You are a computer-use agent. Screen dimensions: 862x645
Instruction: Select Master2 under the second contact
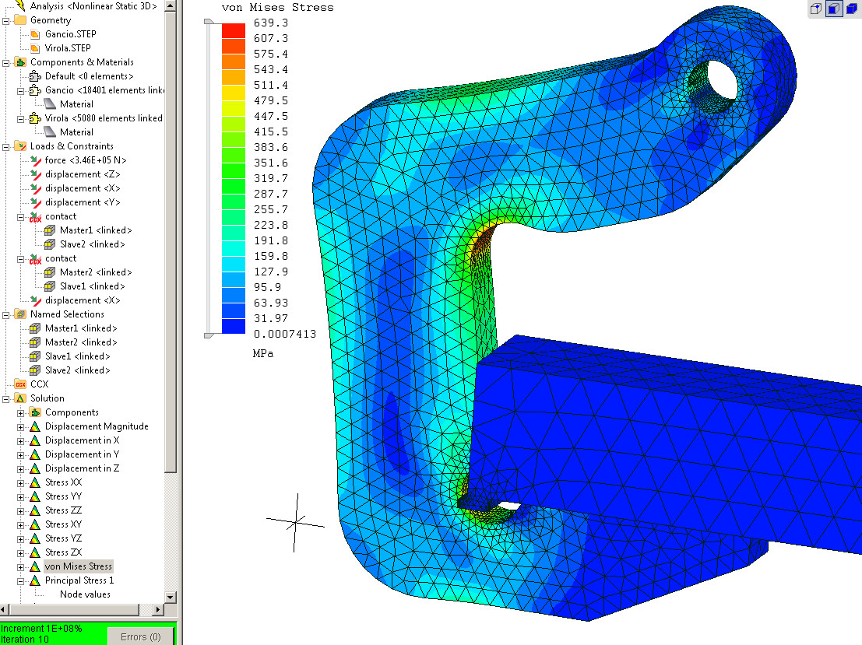tap(96, 272)
